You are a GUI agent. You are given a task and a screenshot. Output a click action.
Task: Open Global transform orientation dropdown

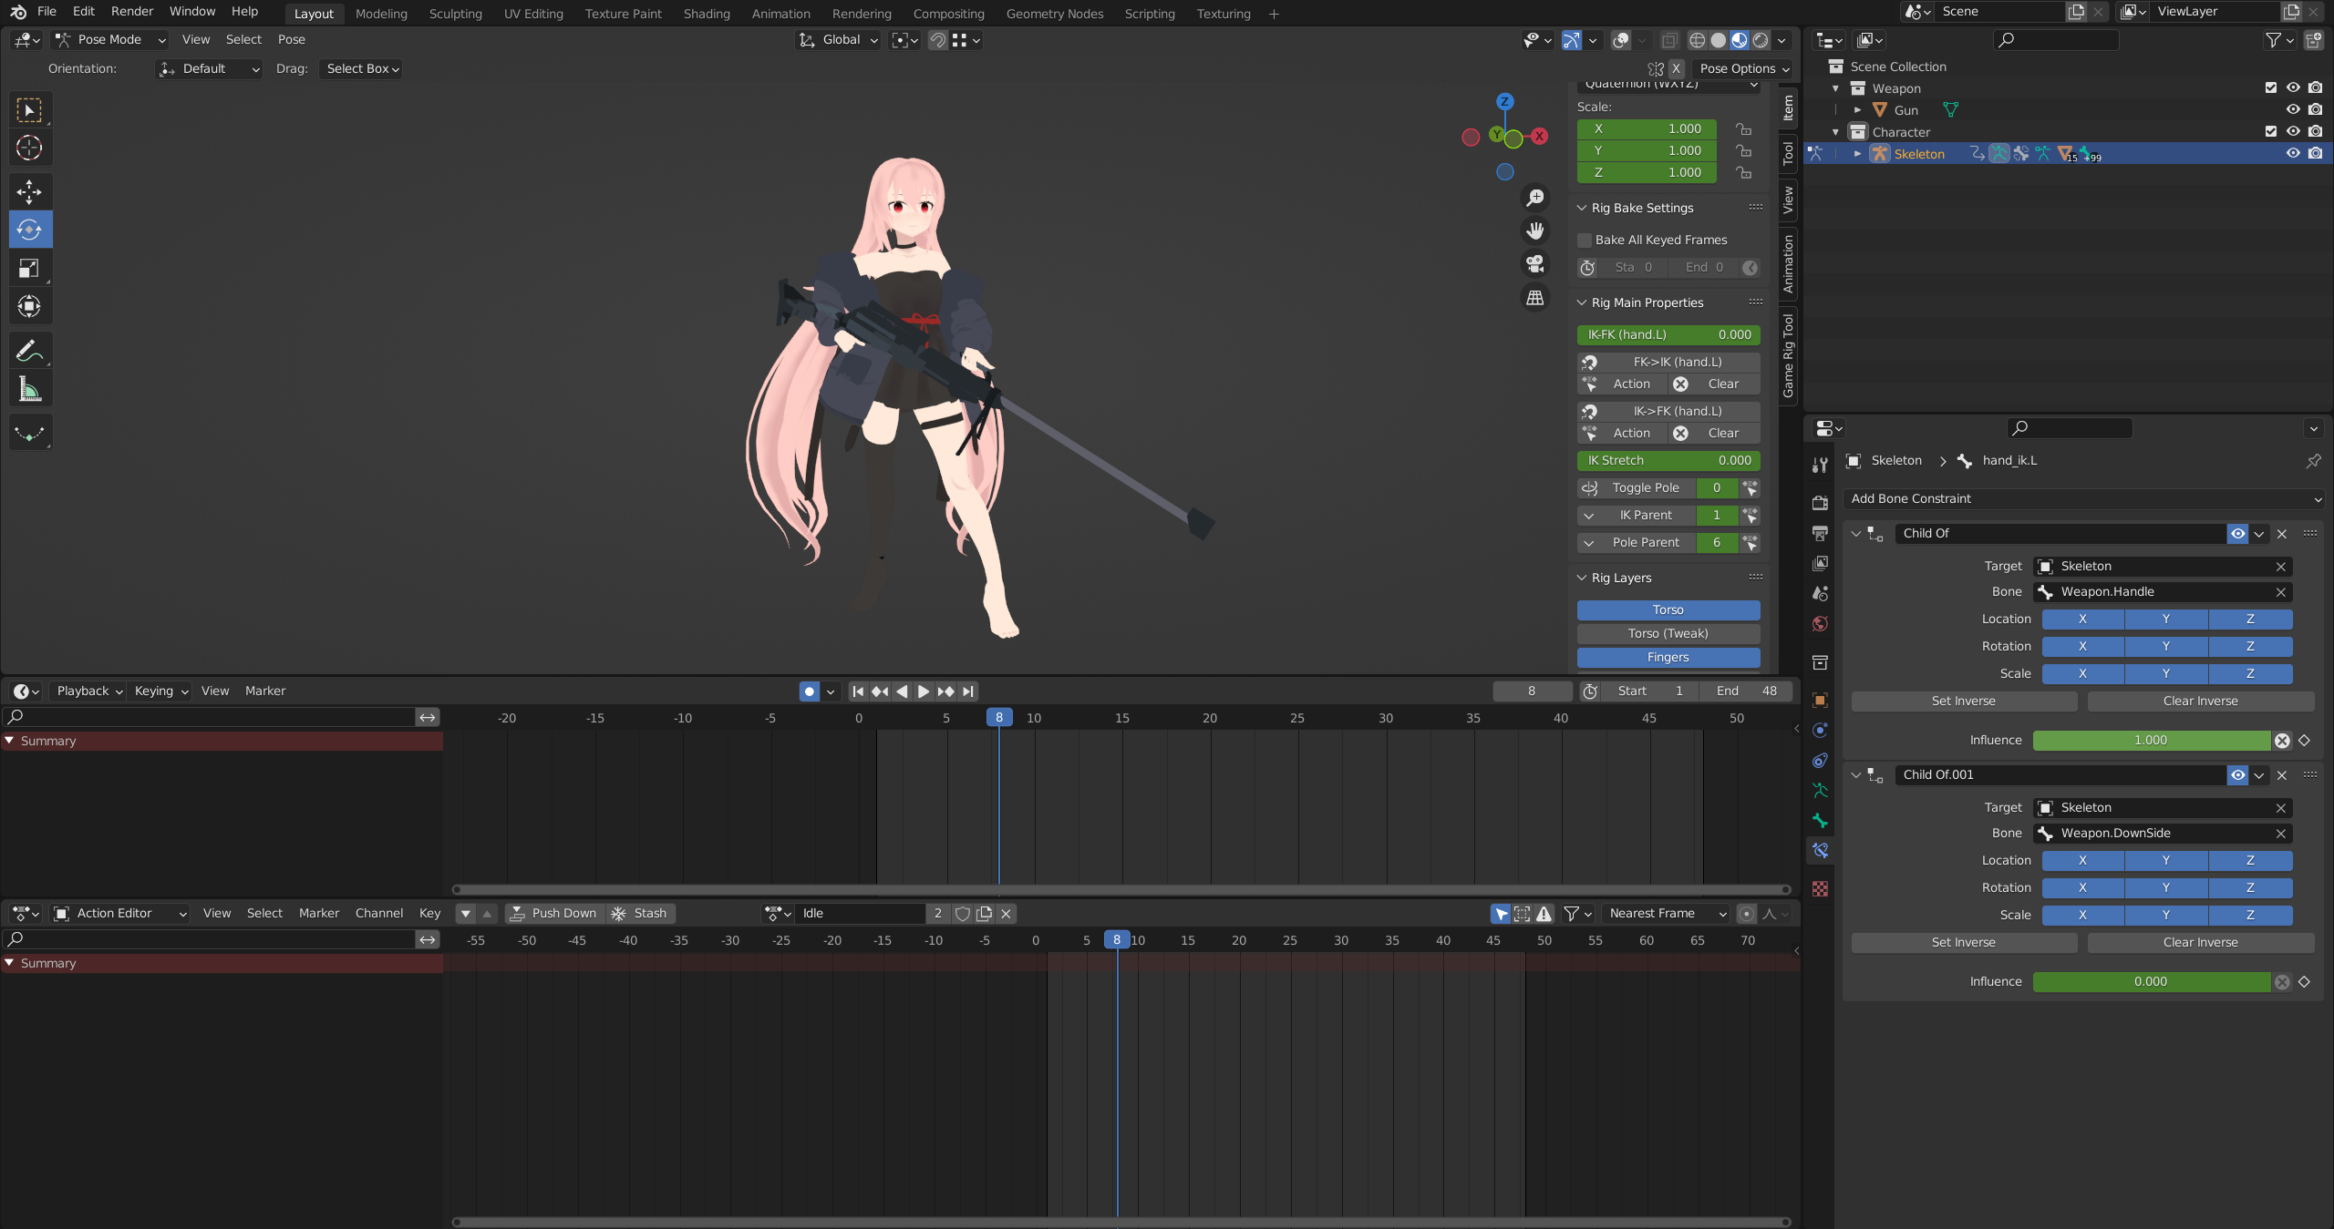click(x=839, y=40)
